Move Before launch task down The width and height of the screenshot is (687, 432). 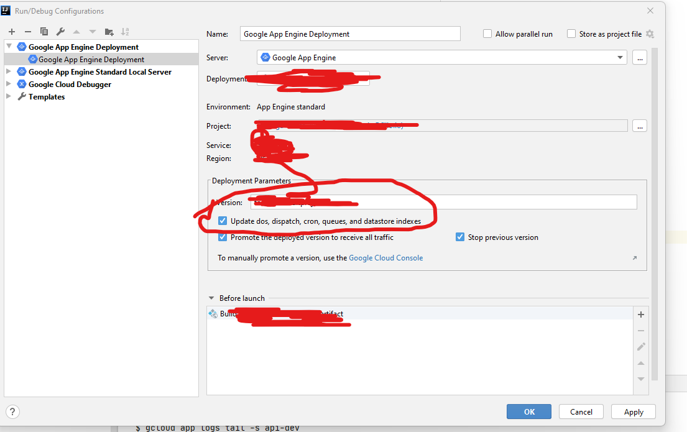click(x=641, y=379)
